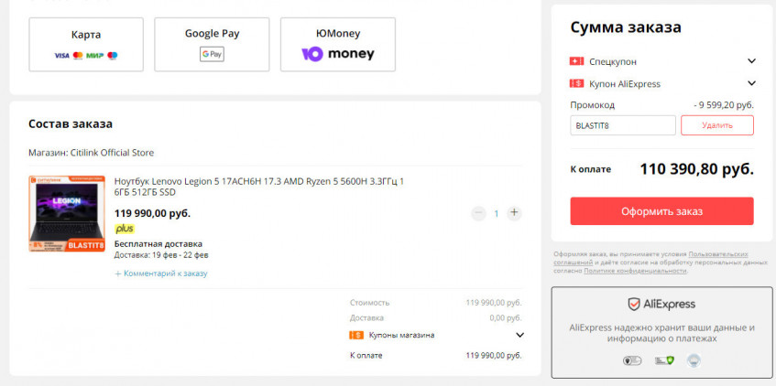
Task: Open the Ноутбук Lenovo Legion 5 product title
Action: [x=259, y=187]
